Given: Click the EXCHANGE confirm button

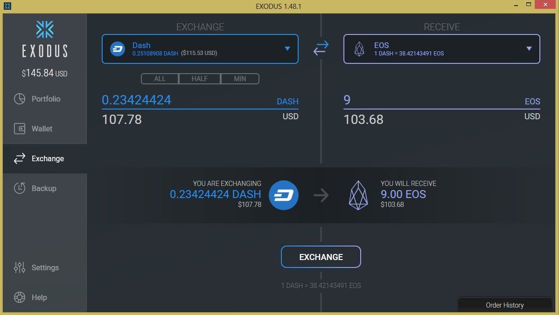Looking at the screenshot, I should click(x=321, y=257).
